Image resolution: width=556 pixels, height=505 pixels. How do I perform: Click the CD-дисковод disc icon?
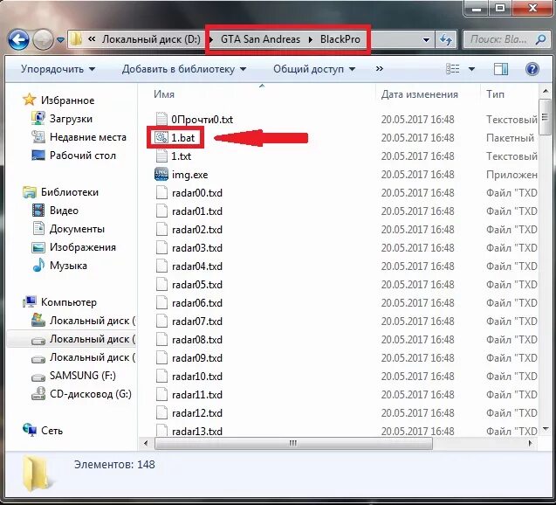click(38, 394)
